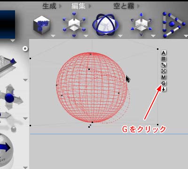
Task: Expand the Resize tool options triangle
Action: click(86, 36)
